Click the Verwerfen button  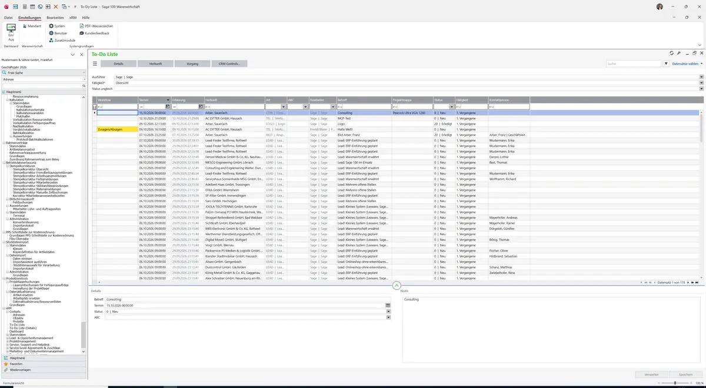(x=651, y=374)
